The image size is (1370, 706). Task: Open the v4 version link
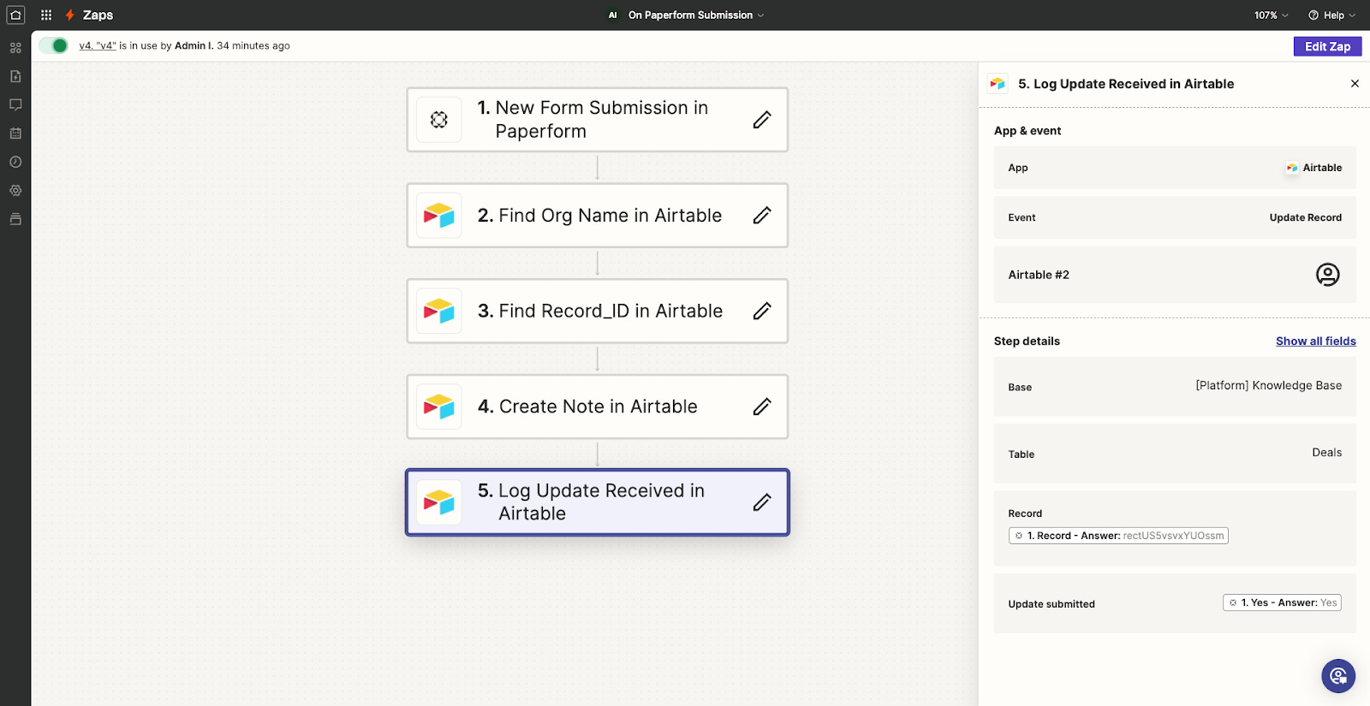point(98,46)
